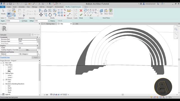This screenshot has width=180, height=101.
Task: Toggle the Visible checkbox in Properties
Action: coord(20,48)
